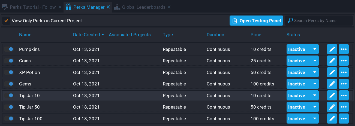This screenshot has width=355, height=126.
Task: Open the Status dropdown for Coins
Action: coord(302,61)
